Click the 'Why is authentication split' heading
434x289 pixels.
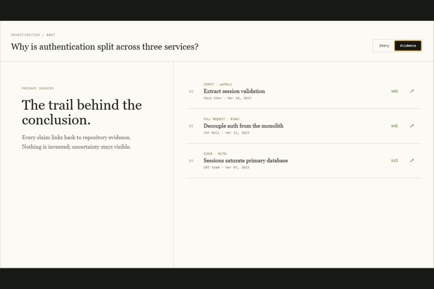click(x=104, y=46)
